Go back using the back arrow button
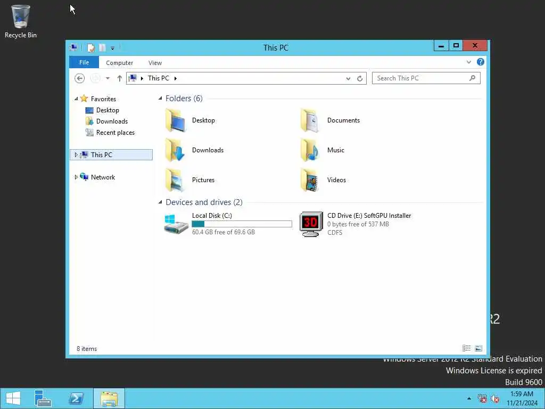 (x=80, y=78)
